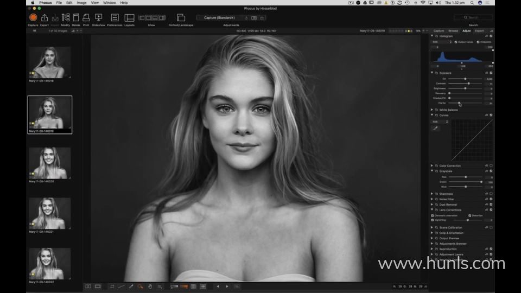This screenshot has height=293, width=521.
Task: Click the Adjust tab
Action: (x=466, y=31)
